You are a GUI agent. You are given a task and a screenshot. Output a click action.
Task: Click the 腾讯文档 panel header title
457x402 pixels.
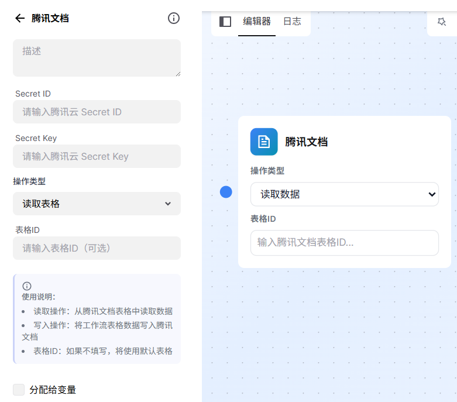pos(50,18)
